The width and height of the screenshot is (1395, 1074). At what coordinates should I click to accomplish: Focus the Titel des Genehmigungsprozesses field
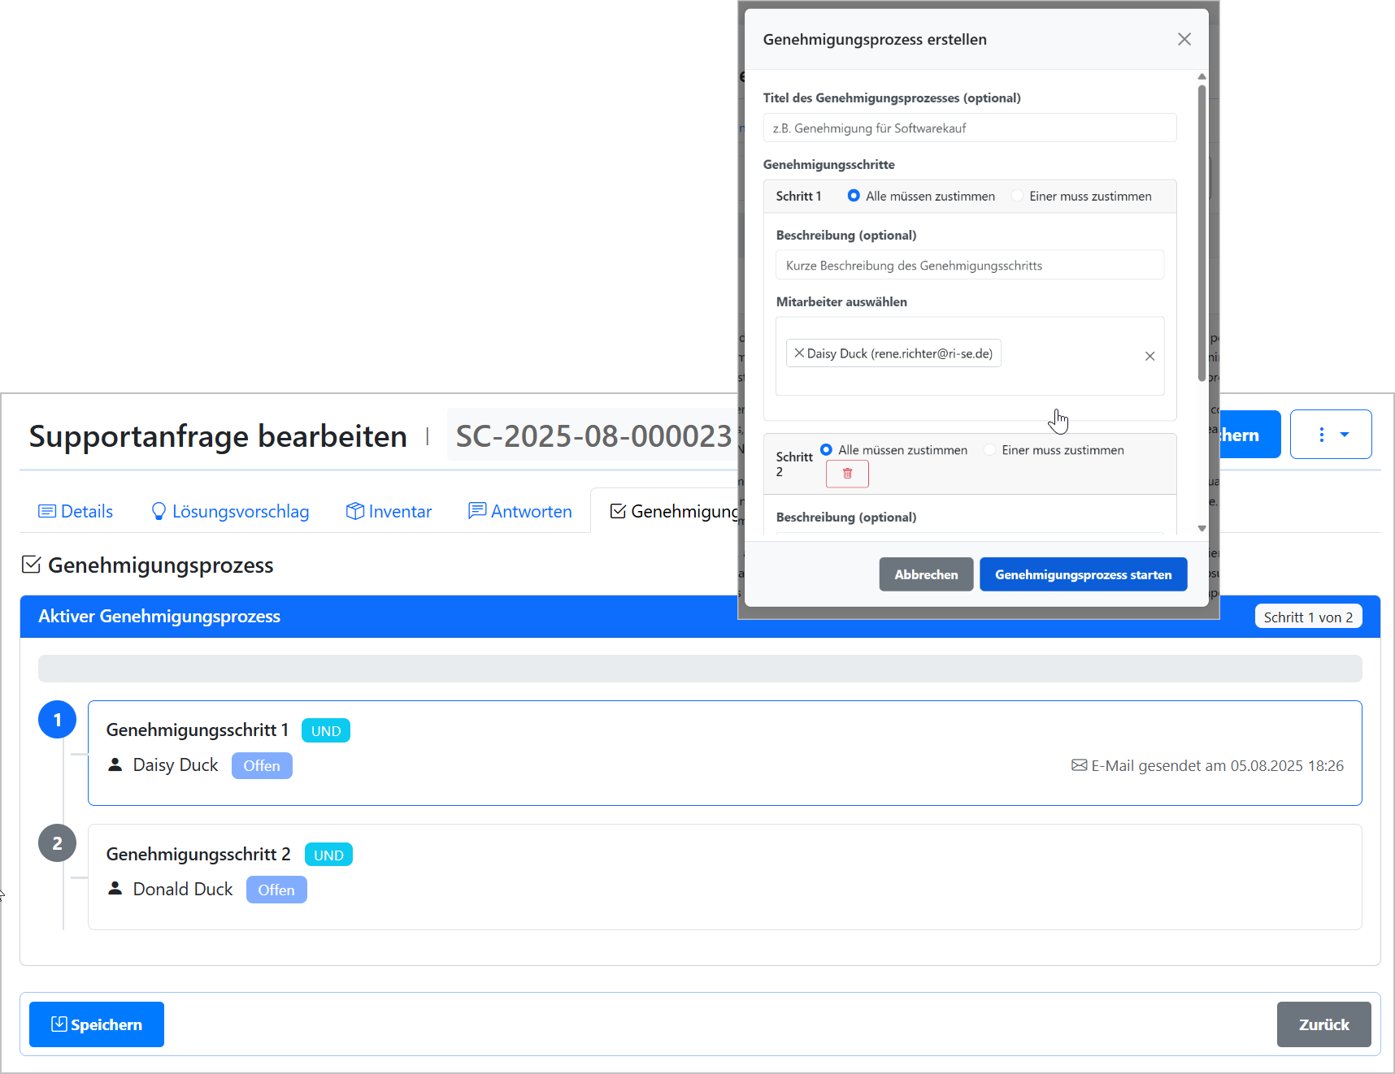(969, 128)
